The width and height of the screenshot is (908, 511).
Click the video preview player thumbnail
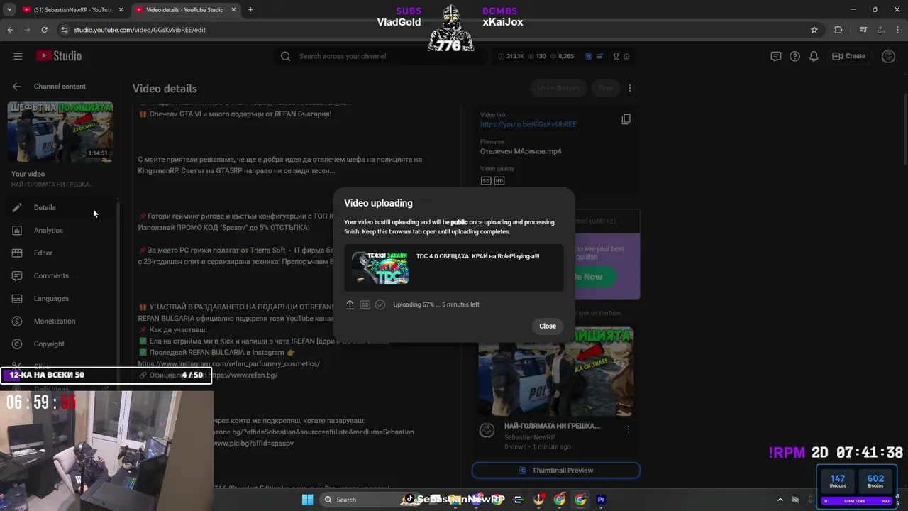pos(556,371)
